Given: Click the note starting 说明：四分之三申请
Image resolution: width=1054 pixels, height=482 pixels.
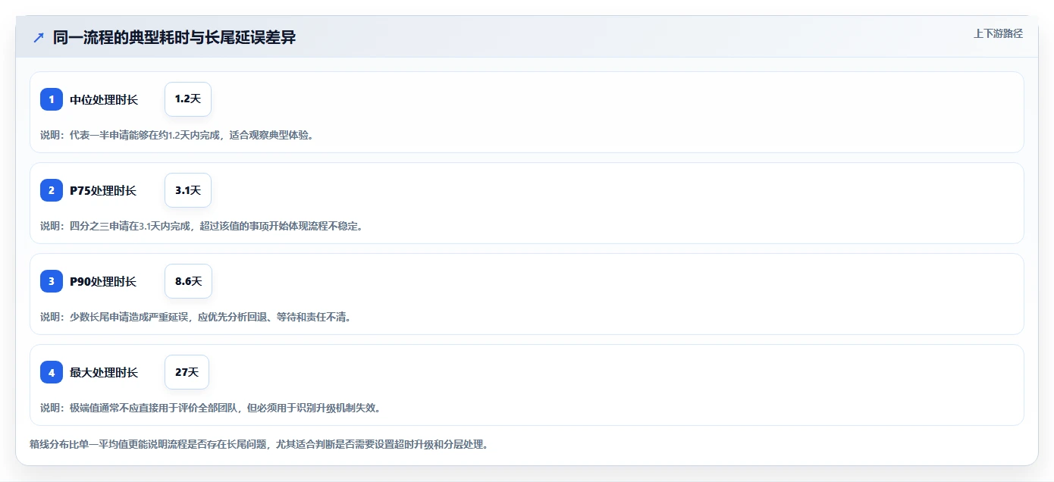Looking at the screenshot, I should (x=202, y=226).
